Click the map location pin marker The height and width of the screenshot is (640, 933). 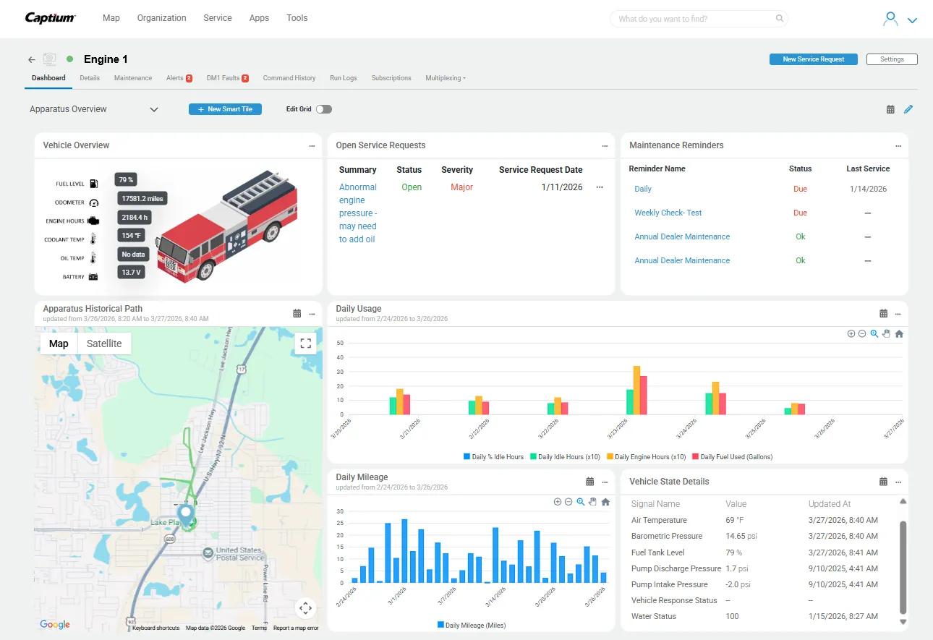pos(186,515)
